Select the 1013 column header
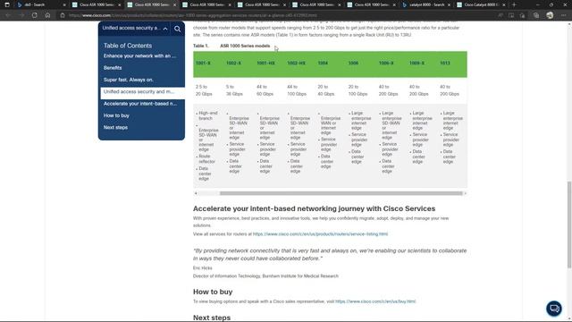Viewport: 572px width, 322px height. (445, 64)
